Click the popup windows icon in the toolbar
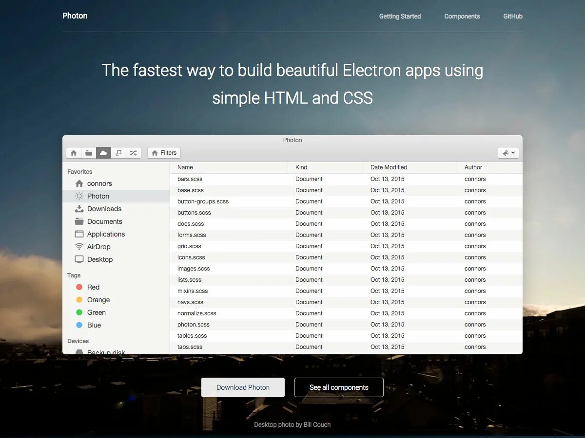This screenshot has width=585, height=438. pyautogui.click(x=118, y=153)
